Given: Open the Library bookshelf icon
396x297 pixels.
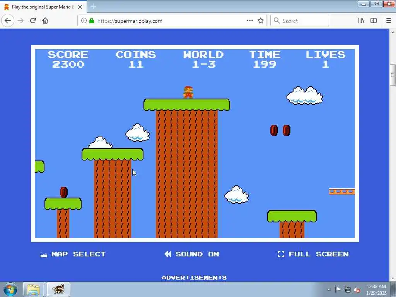Looking at the screenshot, I should pyautogui.click(x=362, y=21).
